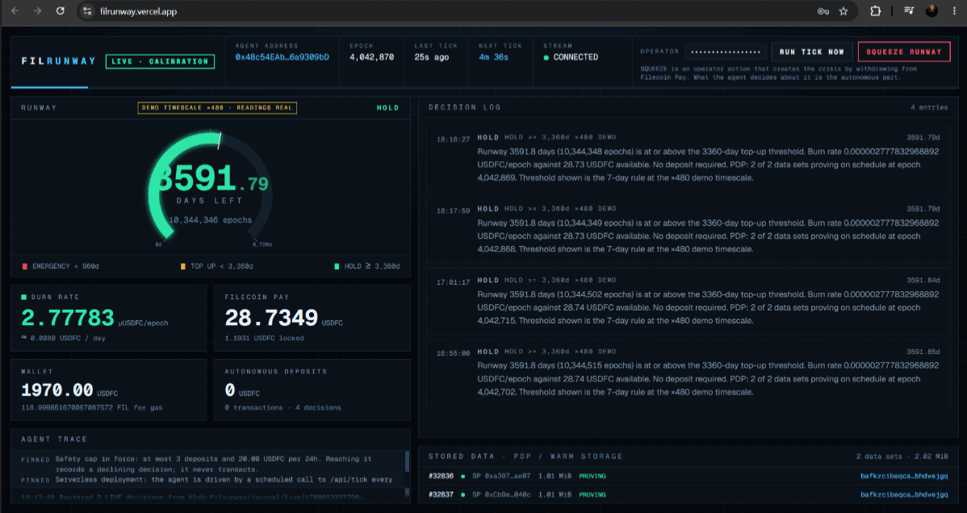Open CID link in #32837 row
Screen dimensions: 967x513
point(904,494)
